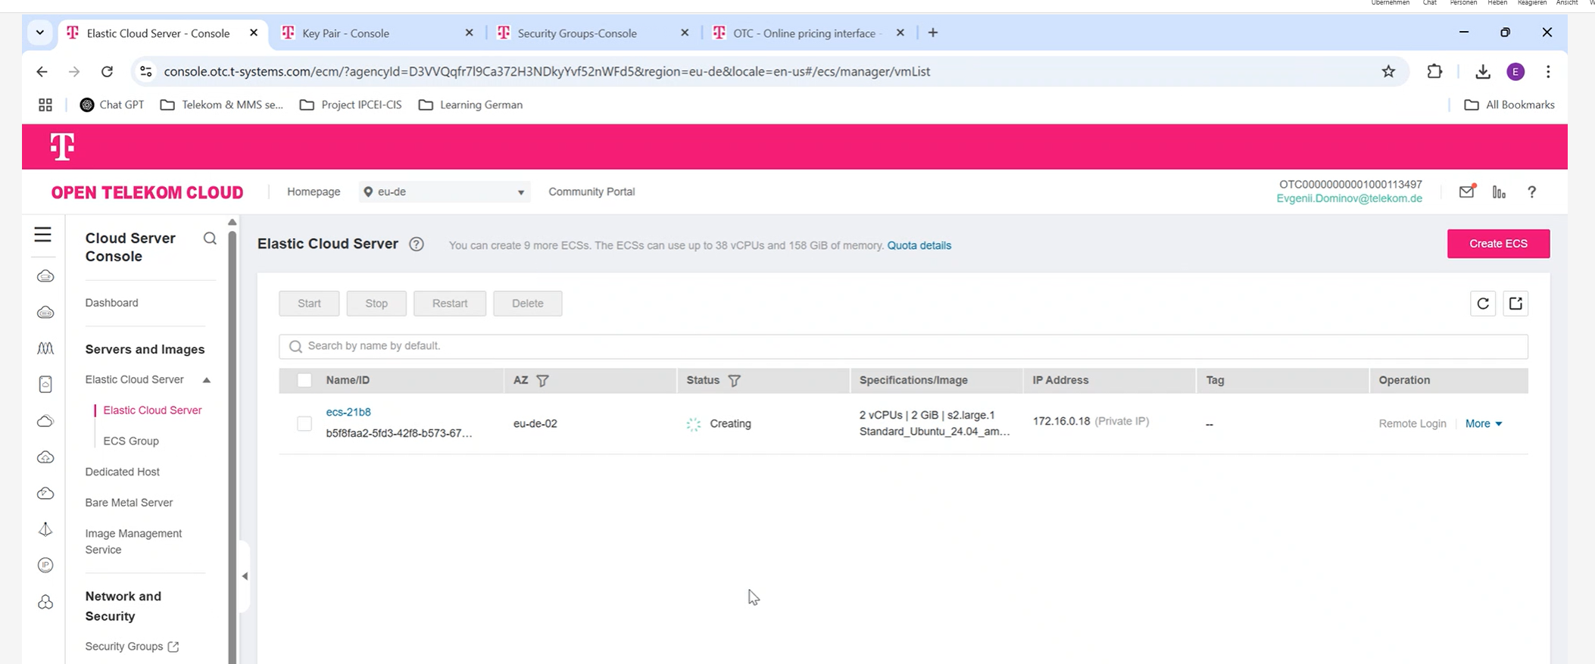Viewport: 1595px width, 664px height.
Task: Open the messages envelope icon
Action: coord(1467,192)
